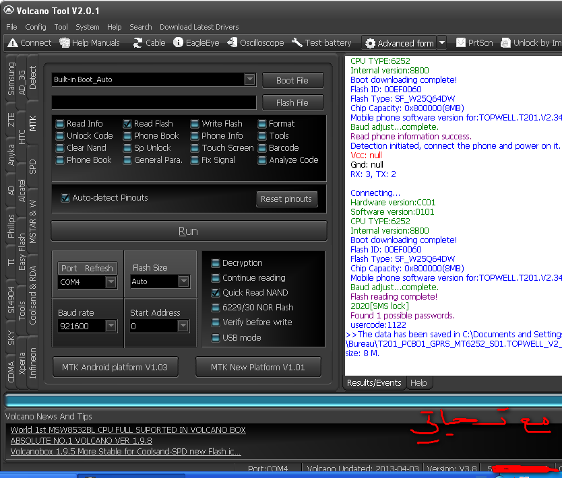Click the Run button
The height and width of the screenshot is (478, 562).
(189, 232)
